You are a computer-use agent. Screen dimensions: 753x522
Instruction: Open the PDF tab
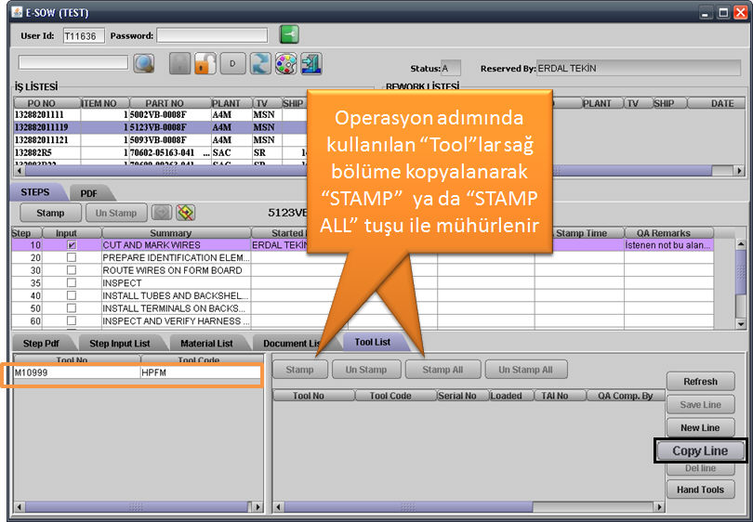[x=89, y=193]
